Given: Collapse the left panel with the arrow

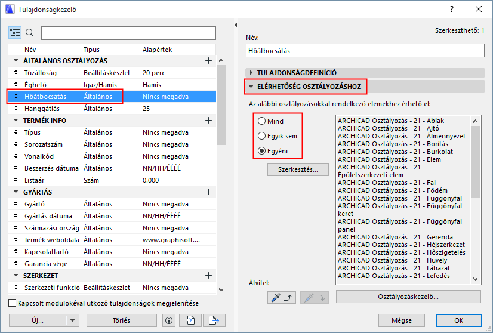Looking at the screenshot, I should [236, 25].
